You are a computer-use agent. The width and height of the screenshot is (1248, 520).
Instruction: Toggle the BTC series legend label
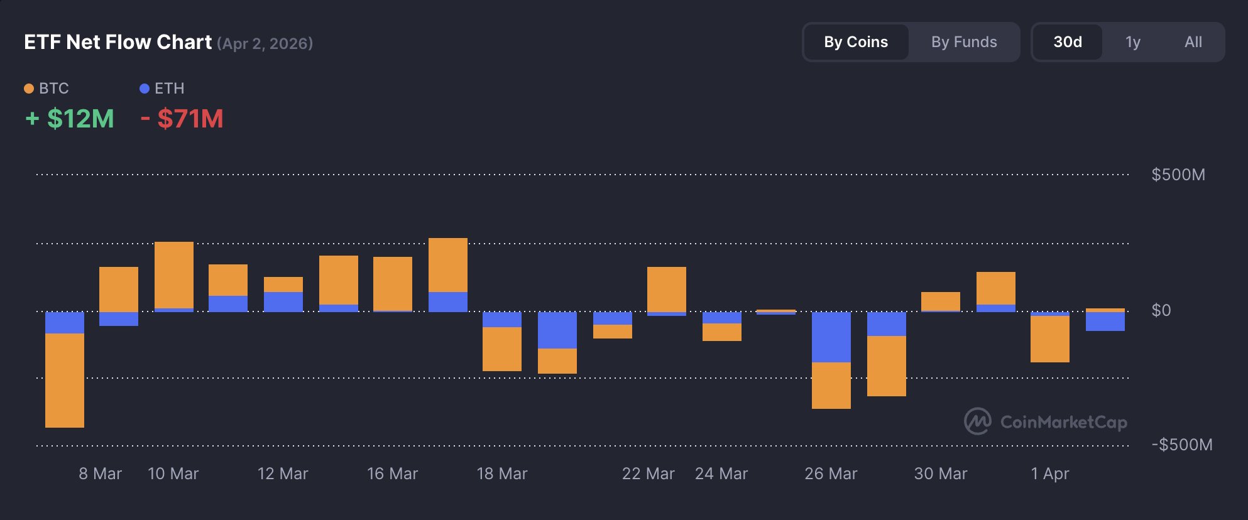pos(54,89)
